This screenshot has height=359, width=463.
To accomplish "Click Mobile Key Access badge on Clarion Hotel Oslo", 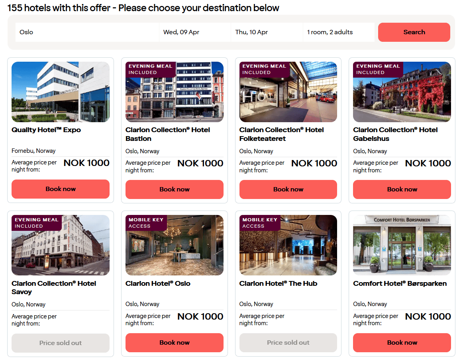I will (147, 223).
